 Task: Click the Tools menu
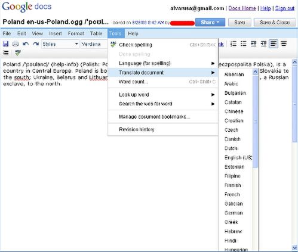116,33
